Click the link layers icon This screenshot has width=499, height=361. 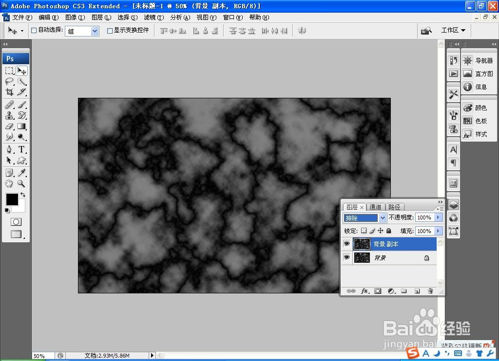[351, 291]
